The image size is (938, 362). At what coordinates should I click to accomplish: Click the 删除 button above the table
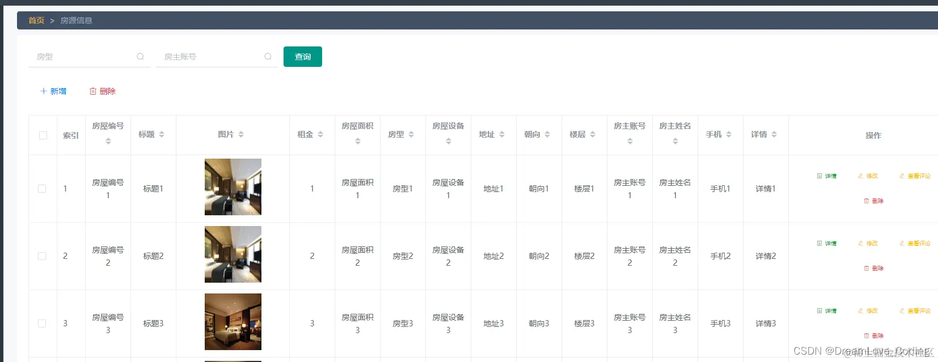pos(103,91)
